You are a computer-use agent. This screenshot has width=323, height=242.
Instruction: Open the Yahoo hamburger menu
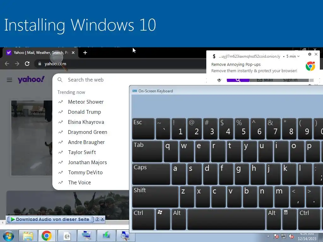(9, 80)
